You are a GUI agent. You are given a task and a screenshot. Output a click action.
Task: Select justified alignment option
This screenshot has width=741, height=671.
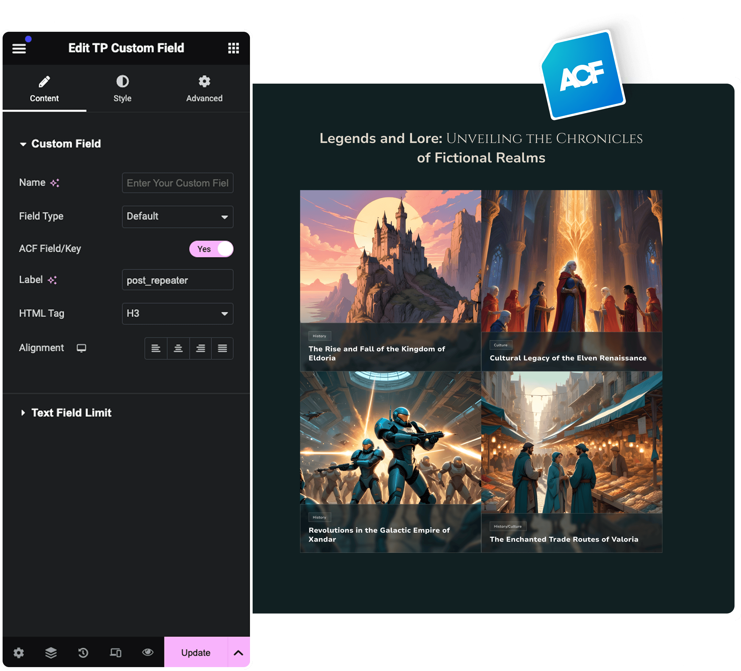(222, 348)
